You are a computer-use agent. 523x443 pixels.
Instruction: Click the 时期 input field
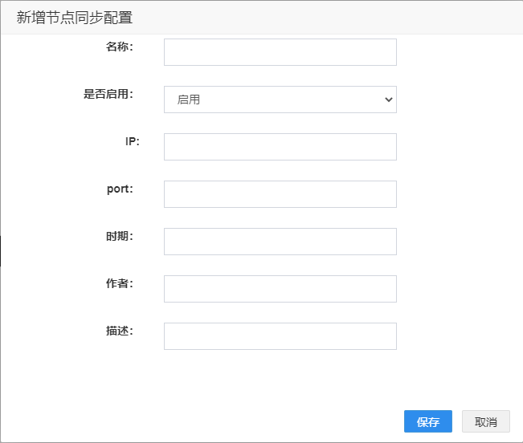pos(280,242)
